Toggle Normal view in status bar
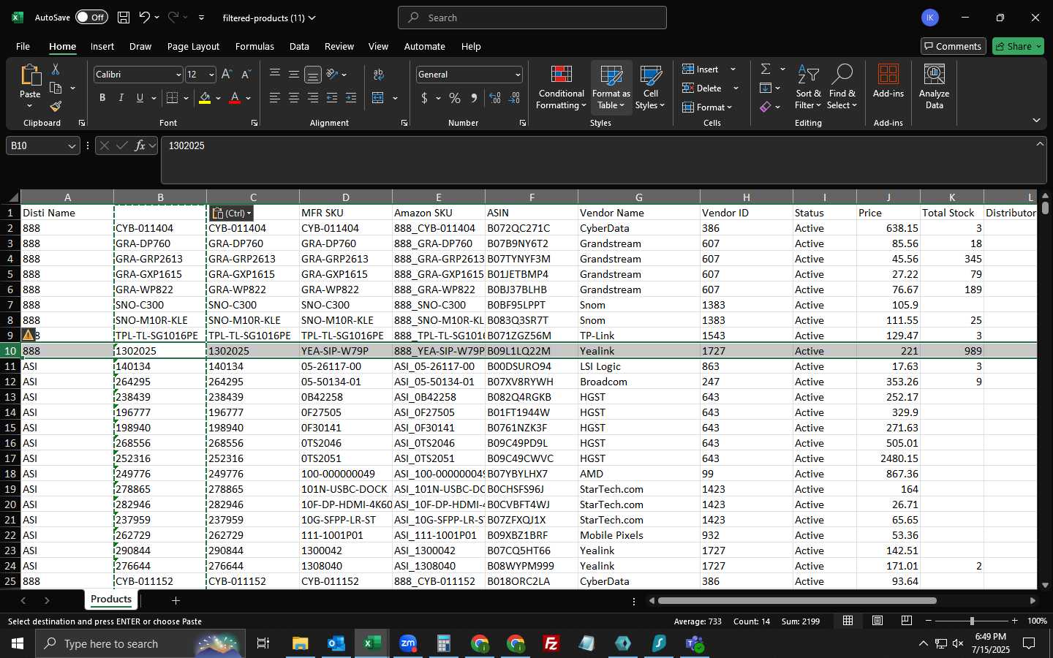 point(848,621)
